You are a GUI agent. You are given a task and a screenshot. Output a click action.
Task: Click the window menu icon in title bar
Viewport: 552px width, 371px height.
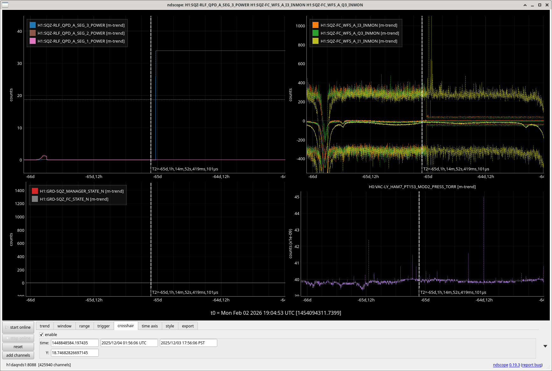(5, 5)
